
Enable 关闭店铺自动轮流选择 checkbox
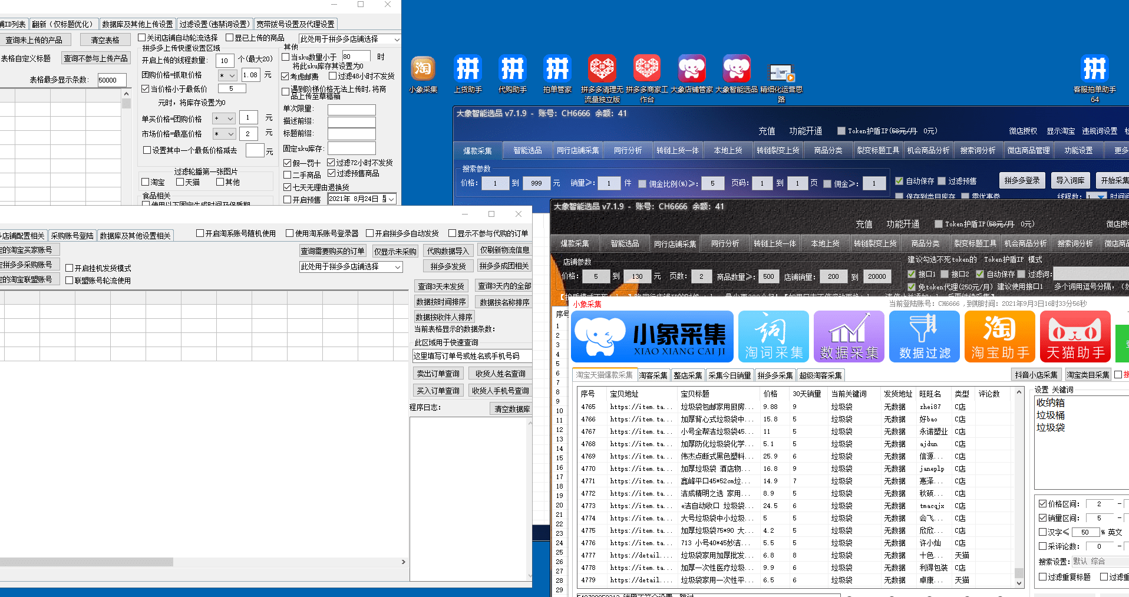(x=142, y=38)
